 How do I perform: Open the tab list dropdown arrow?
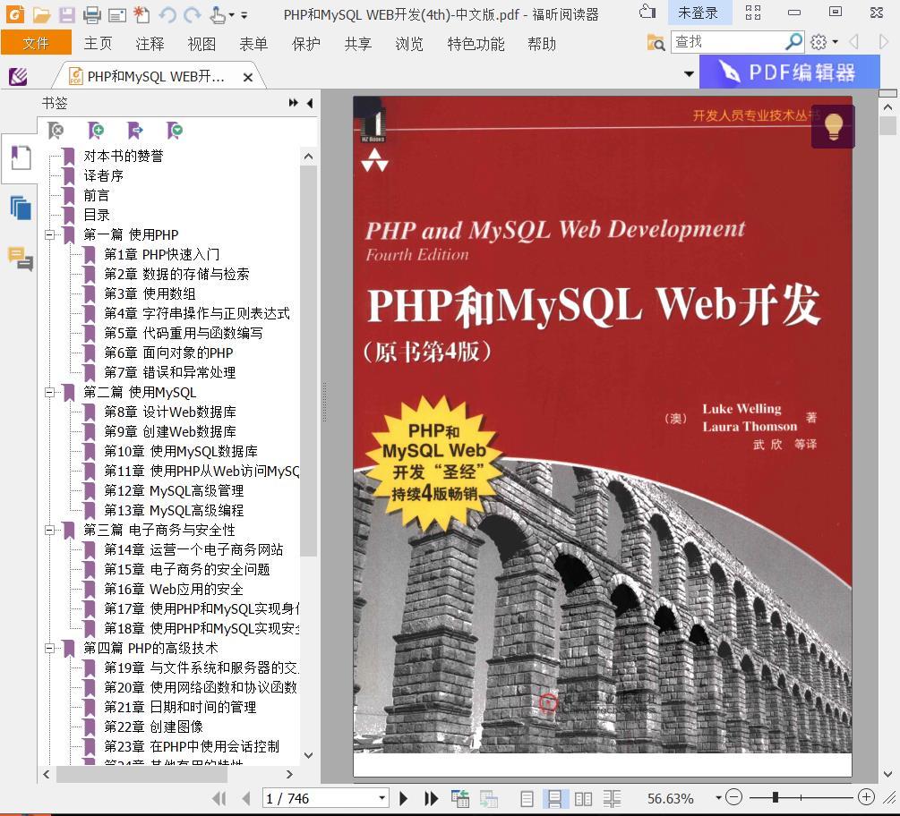[x=689, y=74]
